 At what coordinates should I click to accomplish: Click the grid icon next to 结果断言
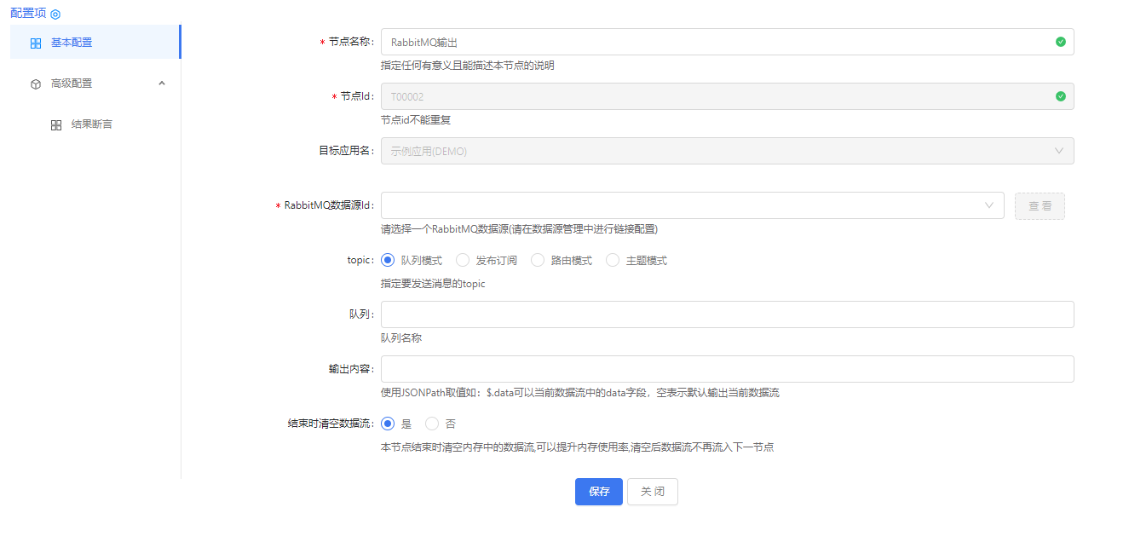pos(56,125)
